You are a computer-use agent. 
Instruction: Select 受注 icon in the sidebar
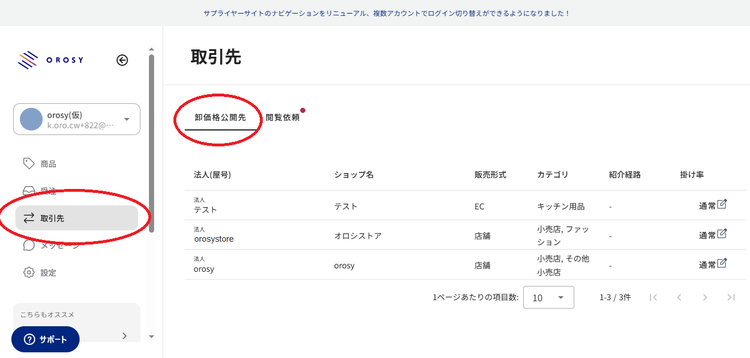click(29, 190)
